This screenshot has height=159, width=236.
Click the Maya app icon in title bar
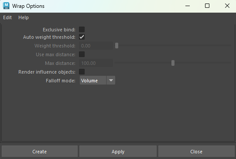[x=6, y=6]
